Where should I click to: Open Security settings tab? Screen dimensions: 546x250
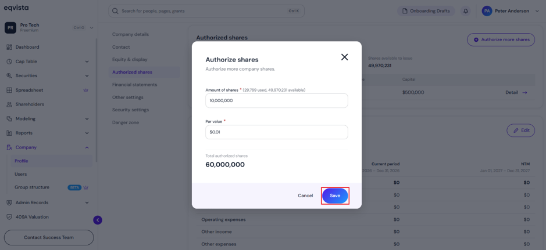point(131,110)
